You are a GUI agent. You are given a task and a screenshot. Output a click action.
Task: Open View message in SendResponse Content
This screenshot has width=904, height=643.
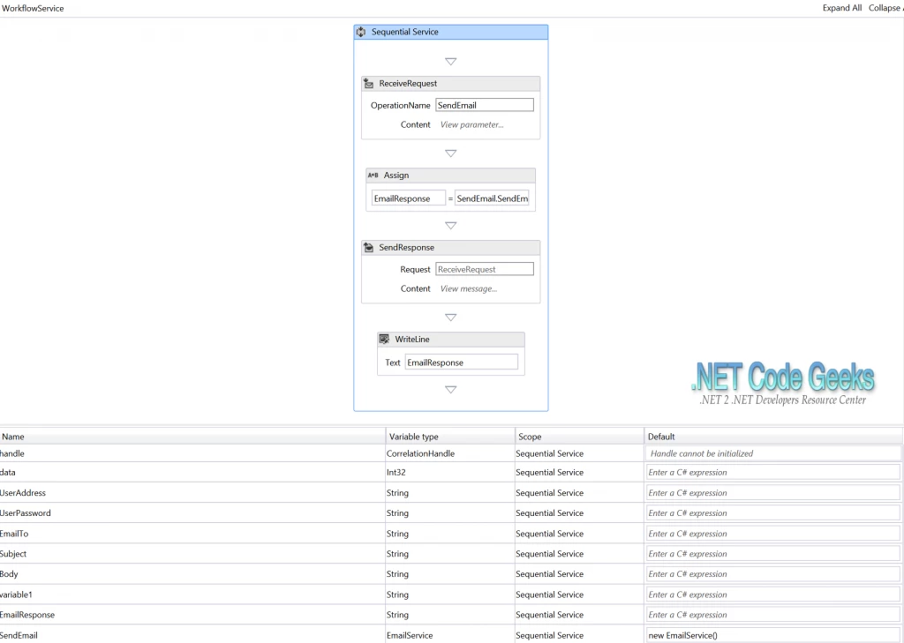click(x=471, y=288)
